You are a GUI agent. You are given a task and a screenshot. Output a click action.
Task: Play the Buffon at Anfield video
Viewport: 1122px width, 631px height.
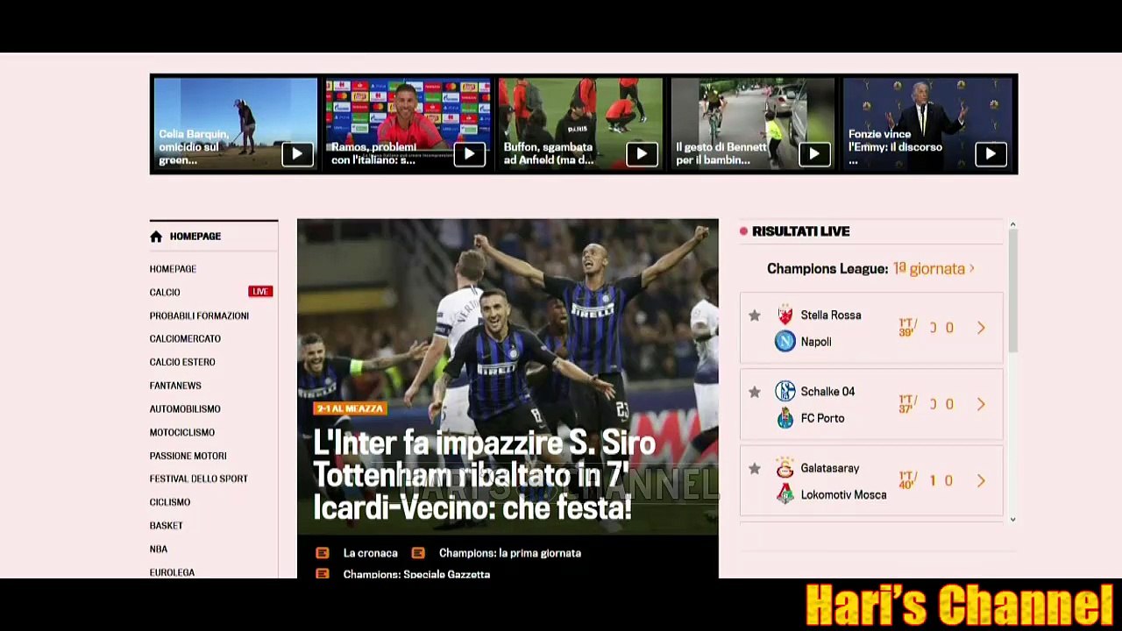point(642,154)
